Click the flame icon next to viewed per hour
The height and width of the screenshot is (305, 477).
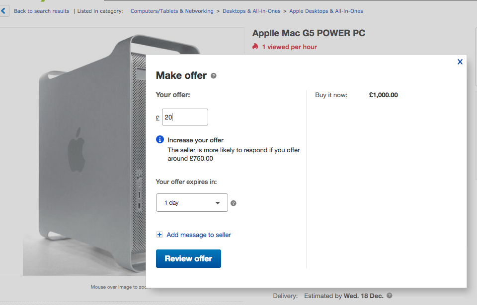(x=255, y=47)
